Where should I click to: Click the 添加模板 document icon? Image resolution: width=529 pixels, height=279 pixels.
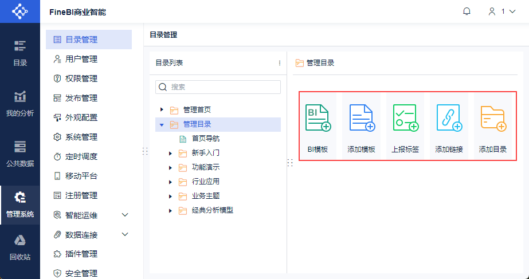pyautogui.click(x=361, y=119)
